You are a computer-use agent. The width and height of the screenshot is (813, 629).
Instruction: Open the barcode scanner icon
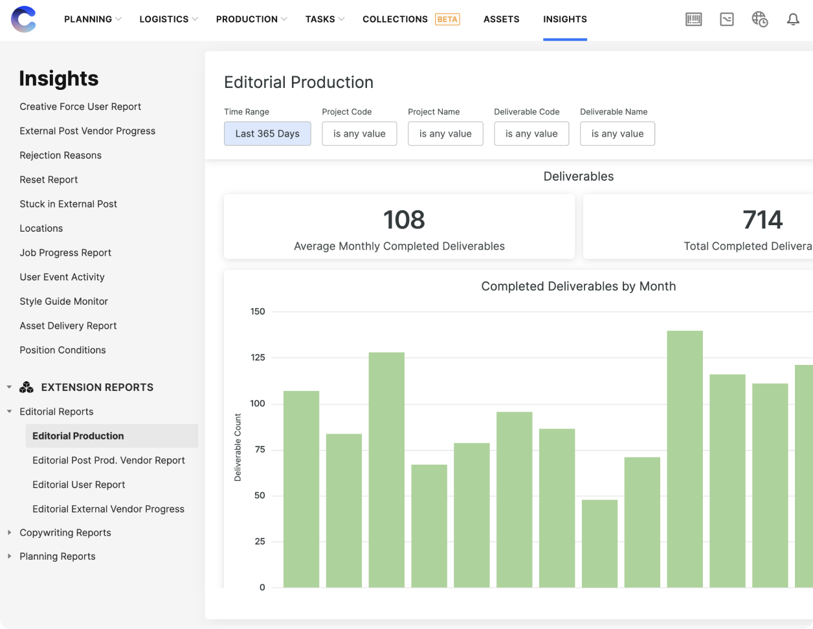[x=693, y=19]
